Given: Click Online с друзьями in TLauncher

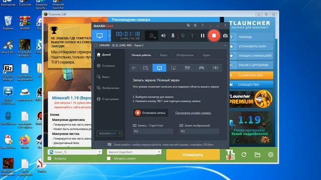Looking at the screenshot, I should 251,65.
